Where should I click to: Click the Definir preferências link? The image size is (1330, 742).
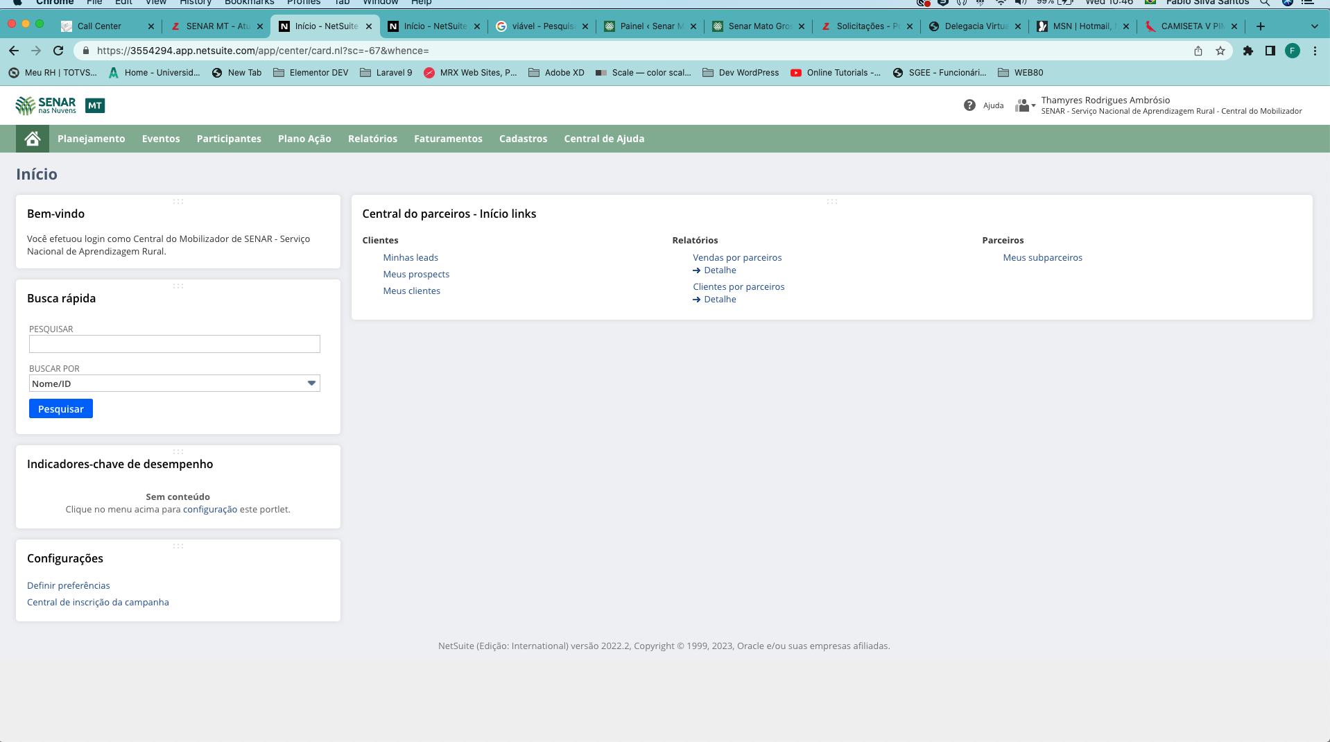tap(68, 585)
